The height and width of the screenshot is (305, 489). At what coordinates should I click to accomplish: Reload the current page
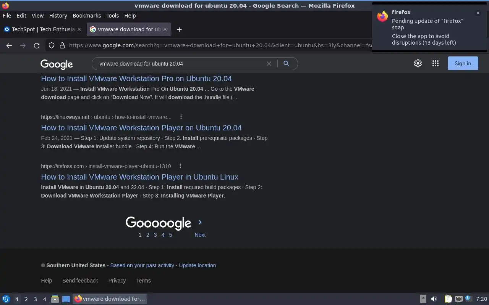point(37,45)
